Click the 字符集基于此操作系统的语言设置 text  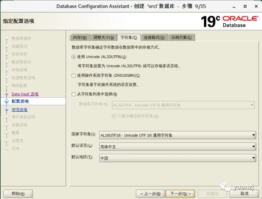pyautogui.click(x=108, y=85)
